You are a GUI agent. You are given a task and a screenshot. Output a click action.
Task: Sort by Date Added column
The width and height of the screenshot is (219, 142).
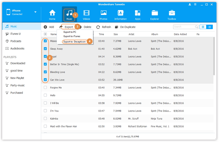(180, 34)
